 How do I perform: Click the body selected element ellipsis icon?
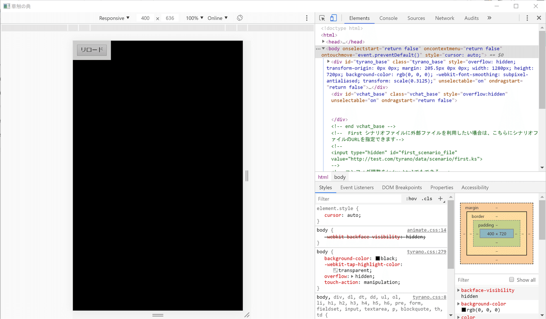(x=318, y=48)
